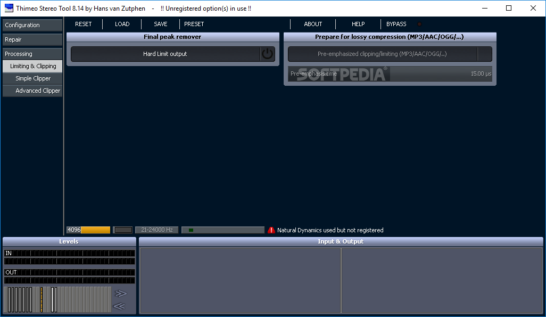The height and width of the screenshot is (317, 546).
Task: Open the Processing section
Action: [32, 54]
